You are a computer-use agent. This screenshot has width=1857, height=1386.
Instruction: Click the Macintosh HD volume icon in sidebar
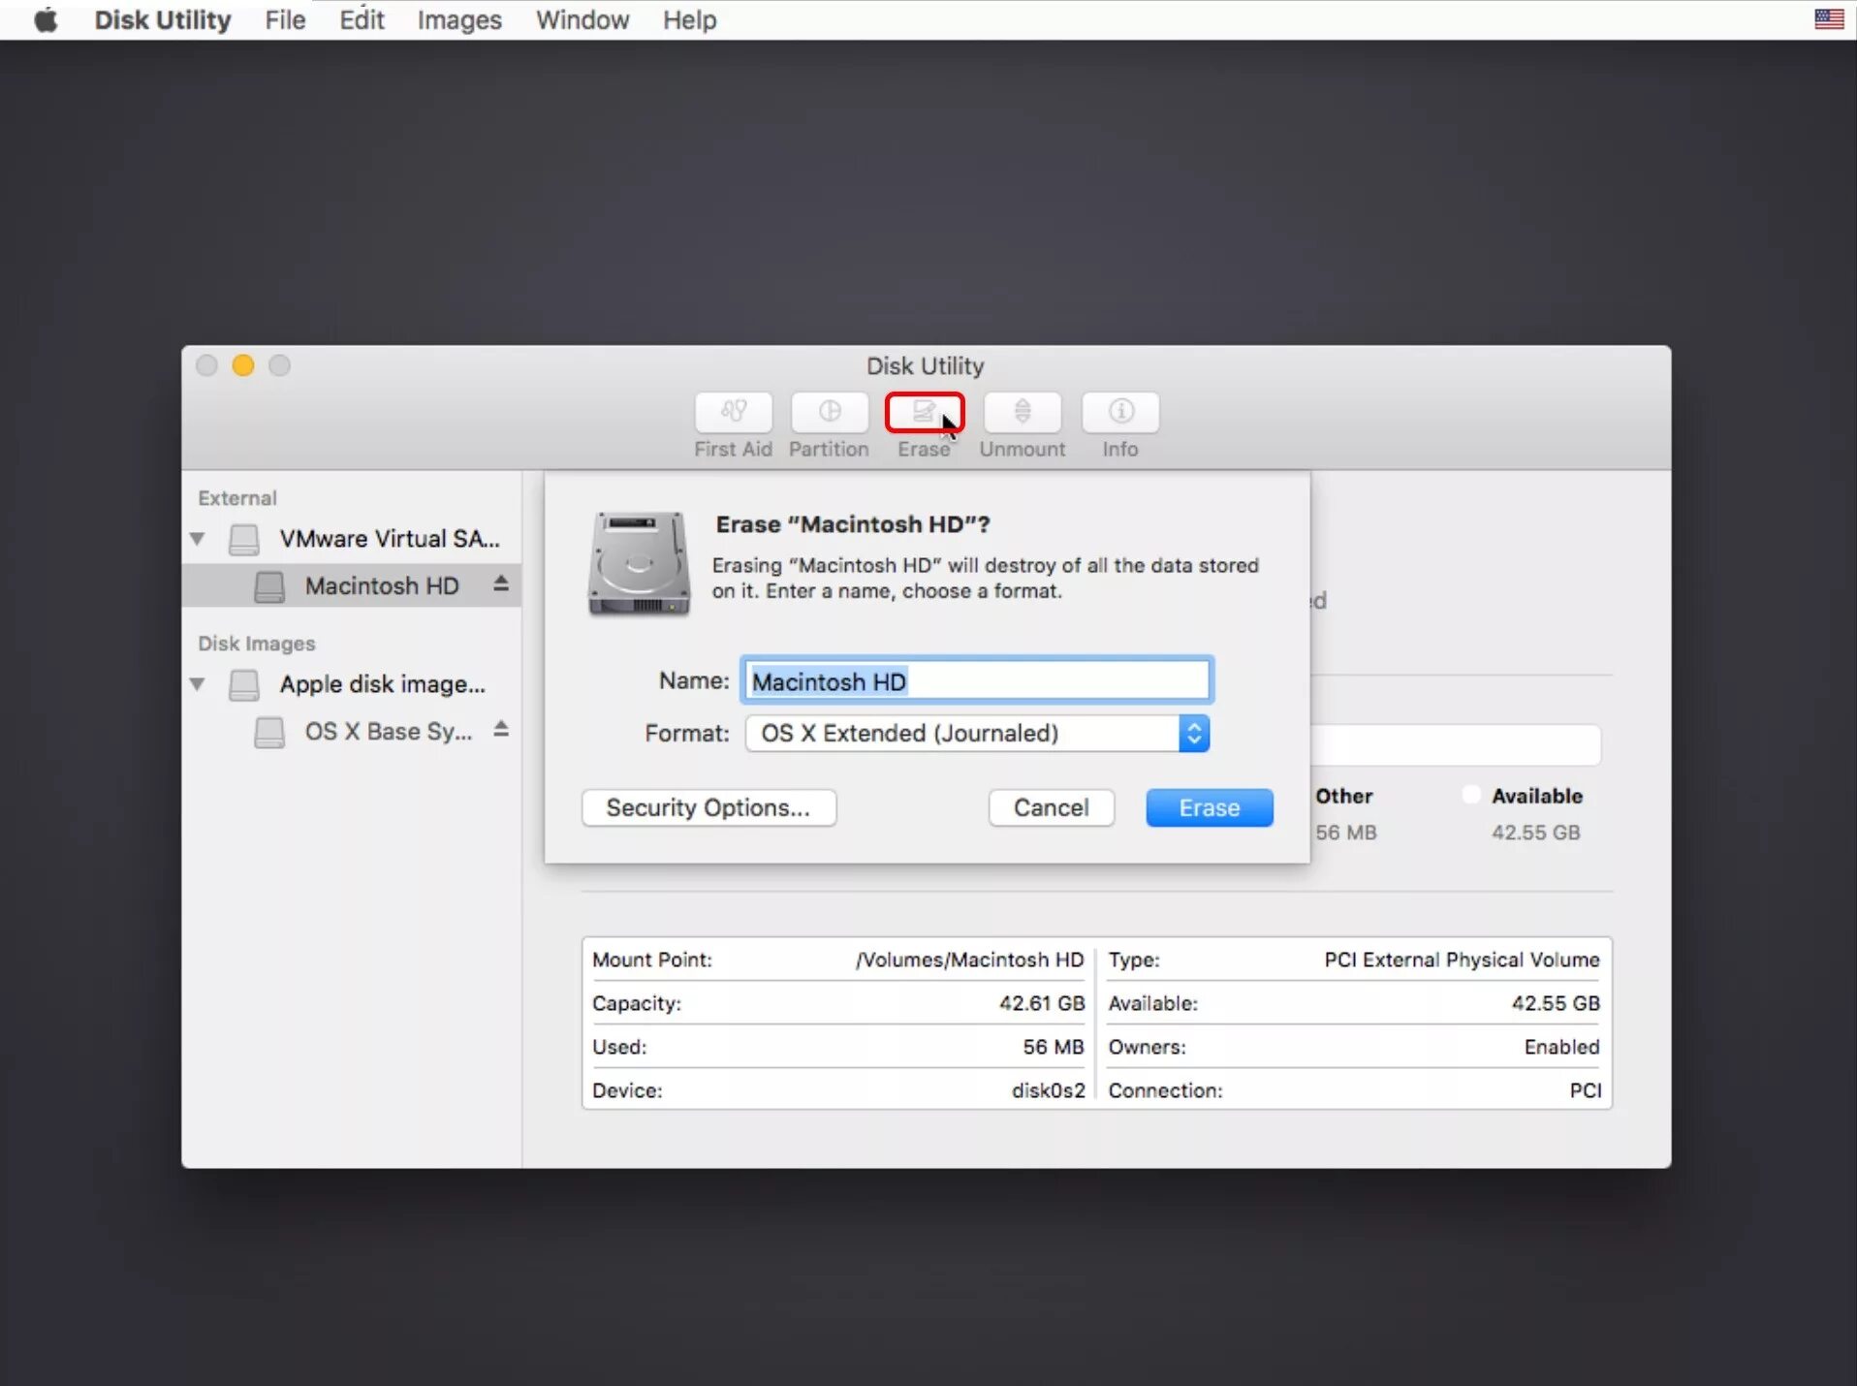(x=269, y=586)
